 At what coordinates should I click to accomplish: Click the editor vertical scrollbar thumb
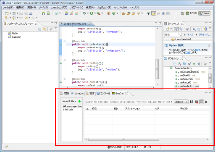[157, 69]
